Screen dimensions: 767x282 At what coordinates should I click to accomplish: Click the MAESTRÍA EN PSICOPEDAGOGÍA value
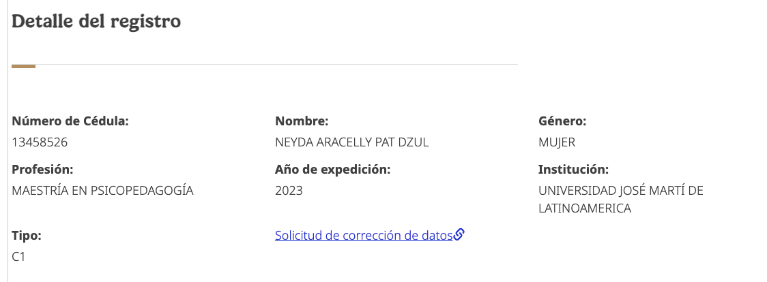103,191
